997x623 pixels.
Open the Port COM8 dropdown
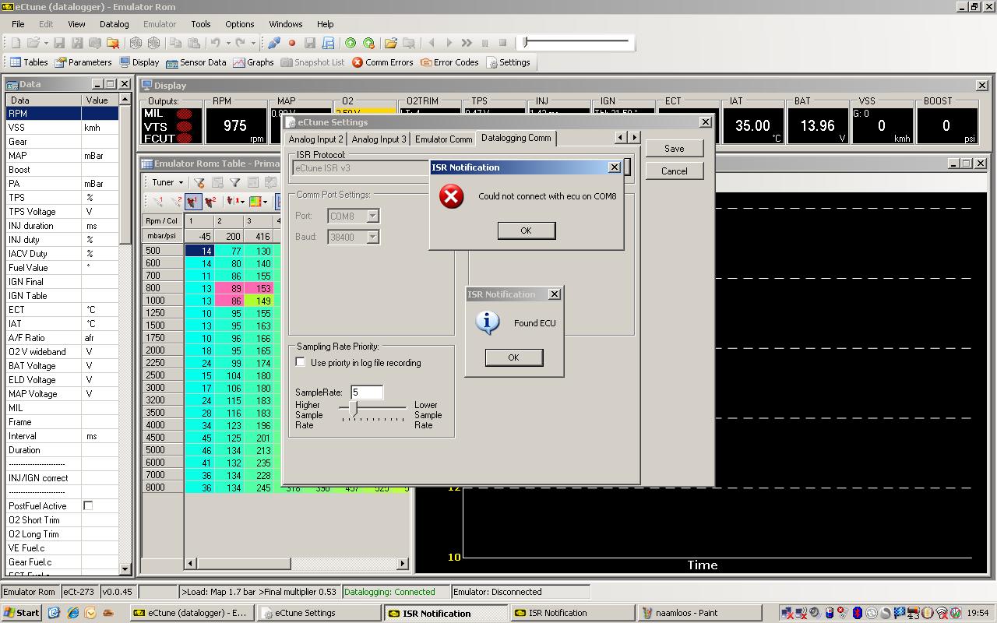pos(373,216)
